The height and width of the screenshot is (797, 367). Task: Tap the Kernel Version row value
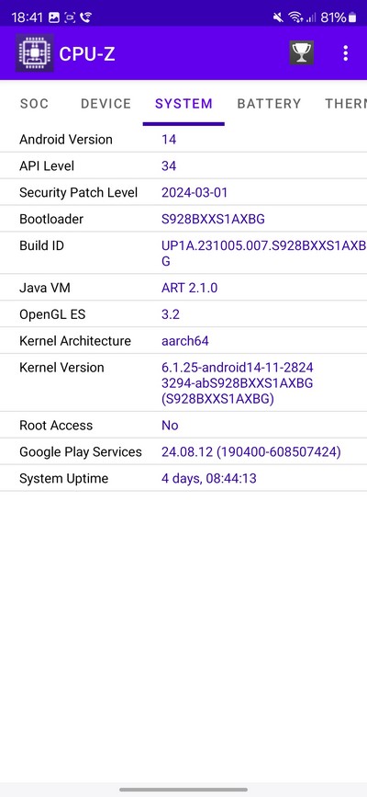[238, 383]
